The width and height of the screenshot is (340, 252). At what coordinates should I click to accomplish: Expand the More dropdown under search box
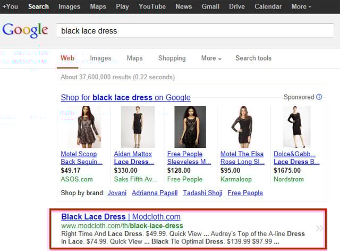pos(211,58)
